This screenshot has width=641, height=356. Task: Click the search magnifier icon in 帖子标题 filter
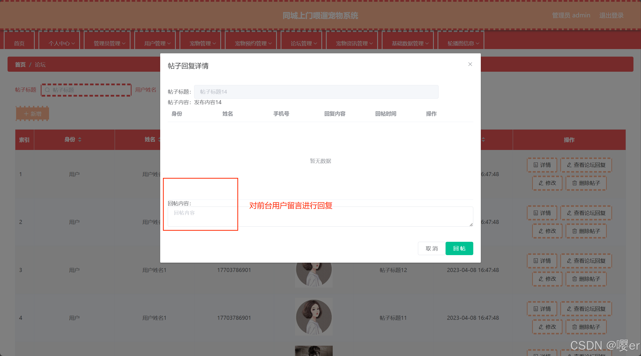(47, 90)
